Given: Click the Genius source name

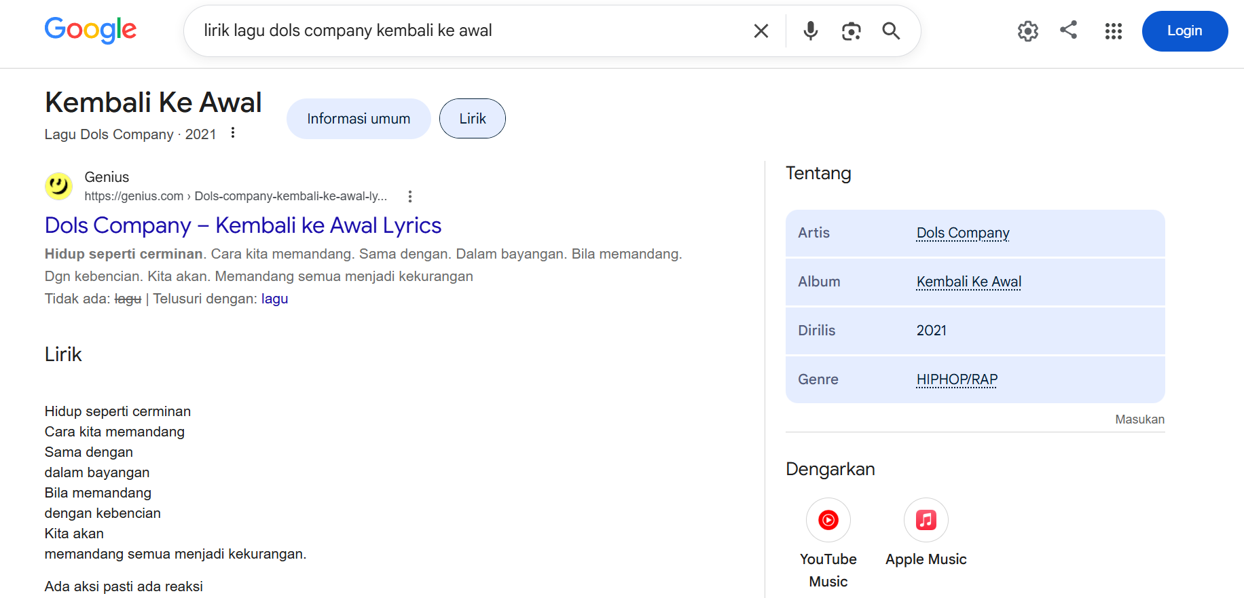Looking at the screenshot, I should tap(107, 177).
